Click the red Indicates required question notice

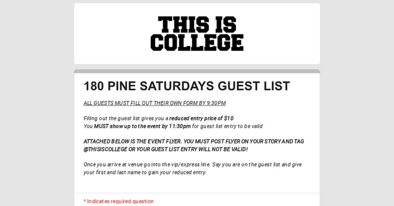[x=120, y=201]
